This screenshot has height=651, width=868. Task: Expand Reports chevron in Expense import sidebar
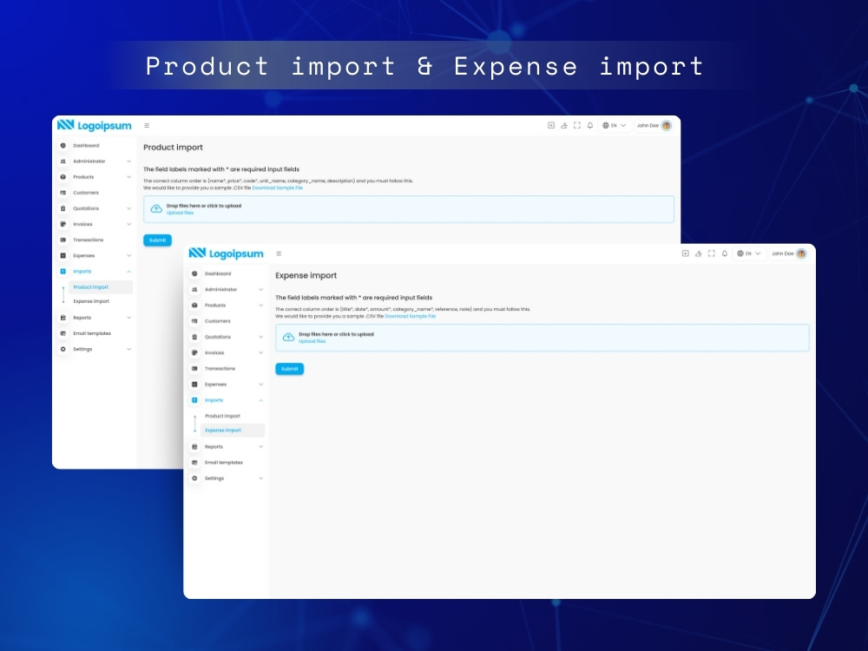click(260, 447)
